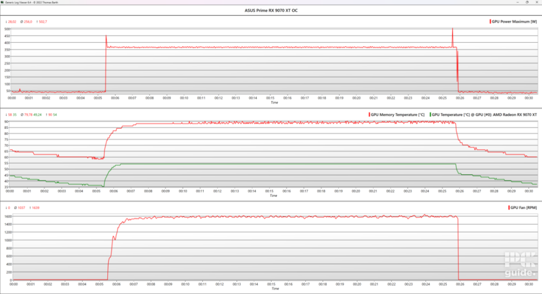
Task: Close the Generic Log Viewer window
Action: coord(537,2)
